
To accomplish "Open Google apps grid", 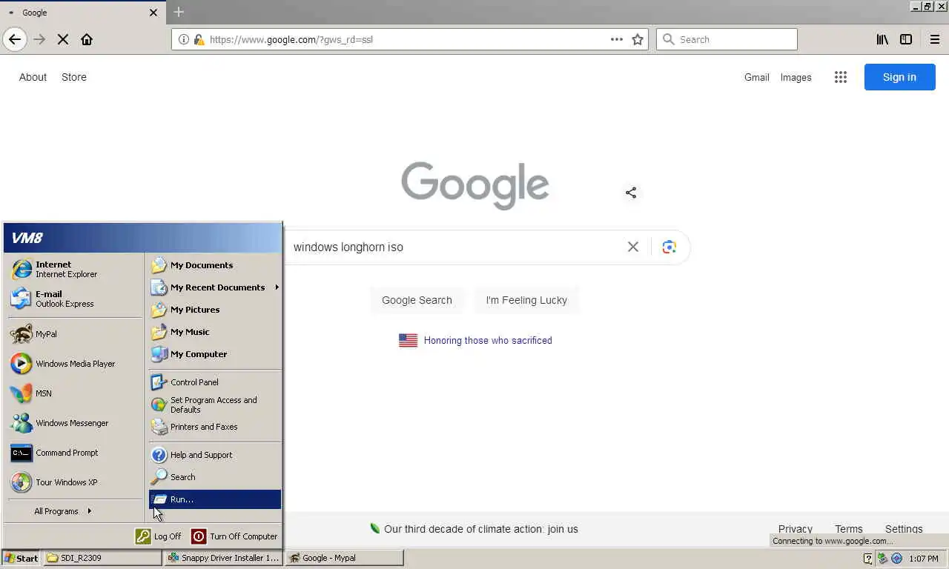I will click(x=840, y=77).
